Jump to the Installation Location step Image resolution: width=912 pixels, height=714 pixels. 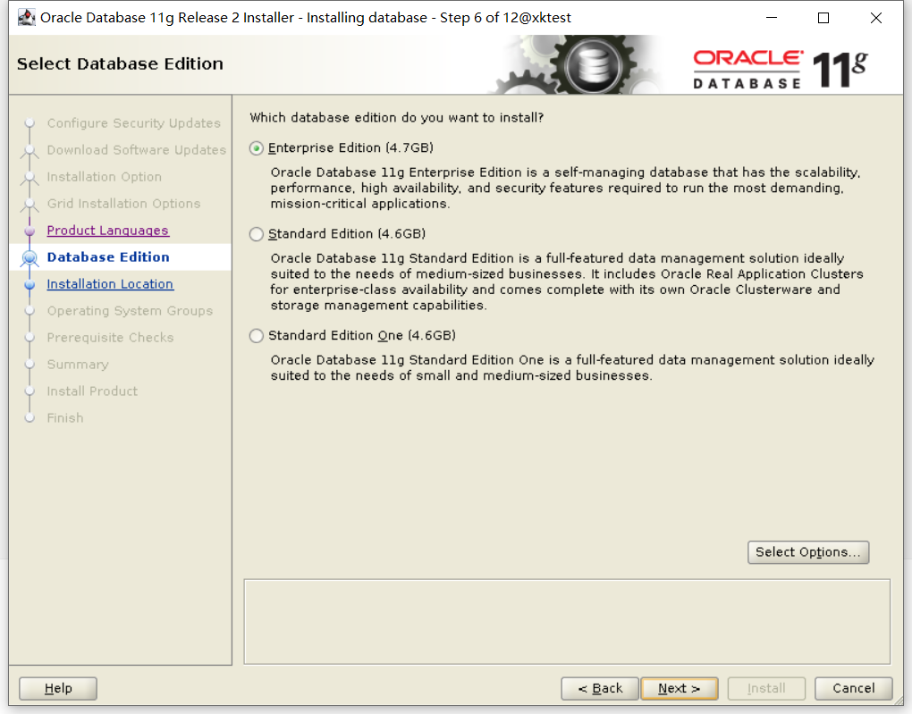(x=110, y=284)
